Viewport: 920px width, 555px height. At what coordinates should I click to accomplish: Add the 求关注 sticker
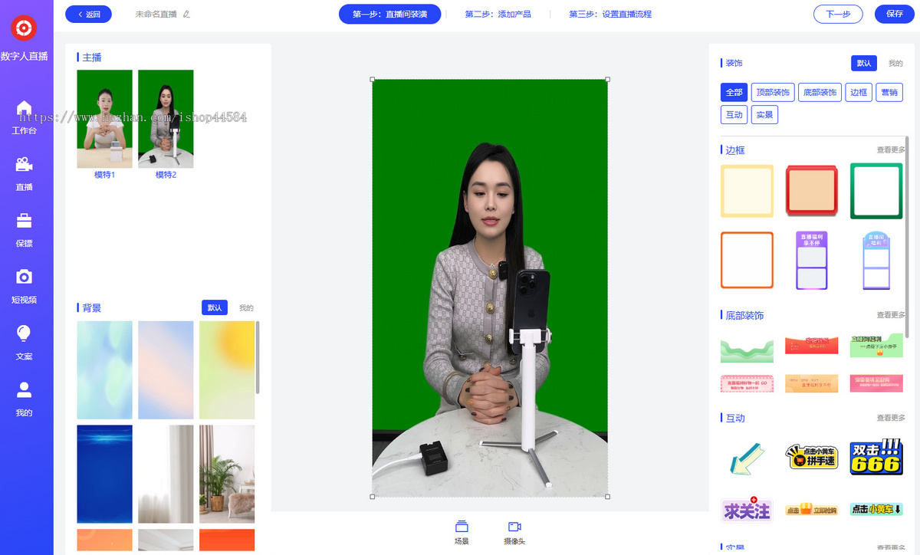(x=747, y=510)
